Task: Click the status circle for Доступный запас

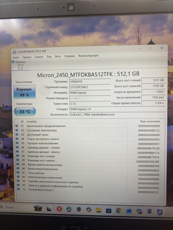Action: (x=17, y=134)
